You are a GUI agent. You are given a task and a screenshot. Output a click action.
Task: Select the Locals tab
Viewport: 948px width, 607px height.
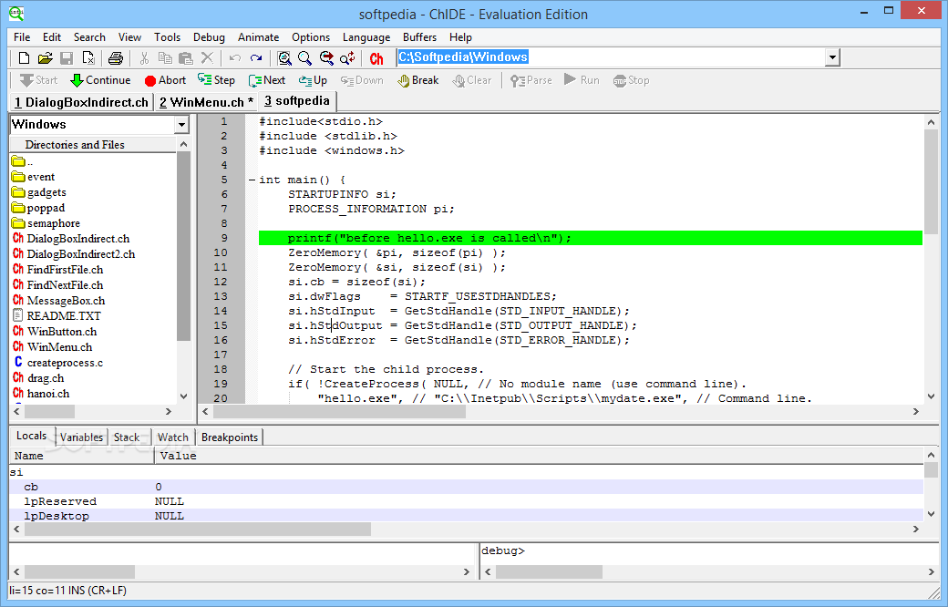(x=31, y=436)
